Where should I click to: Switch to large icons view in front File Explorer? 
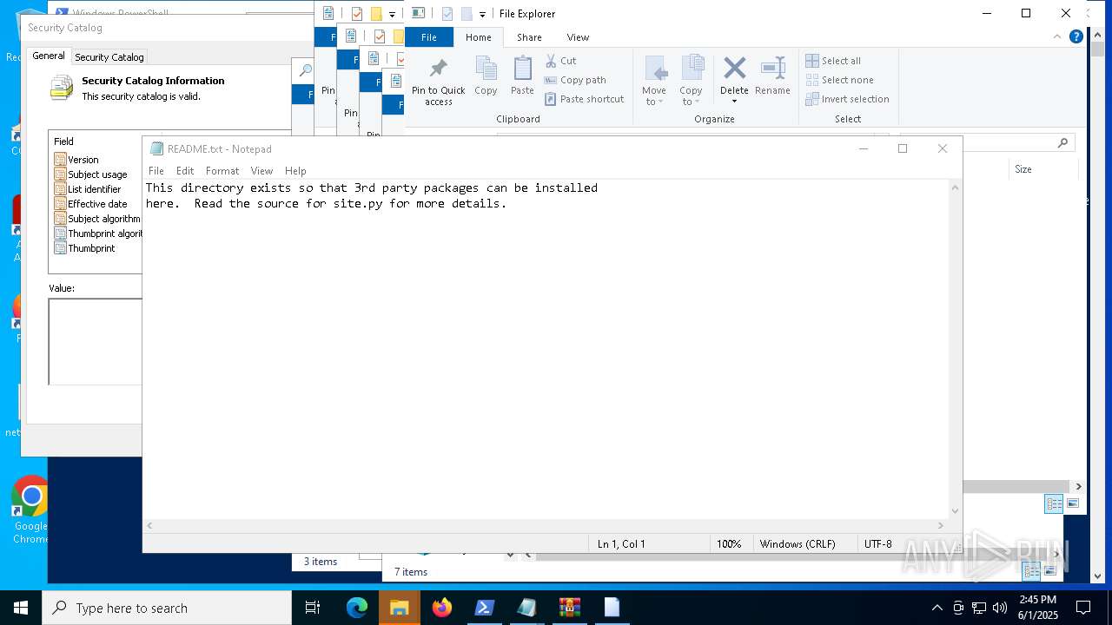(x=1073, y=503)
